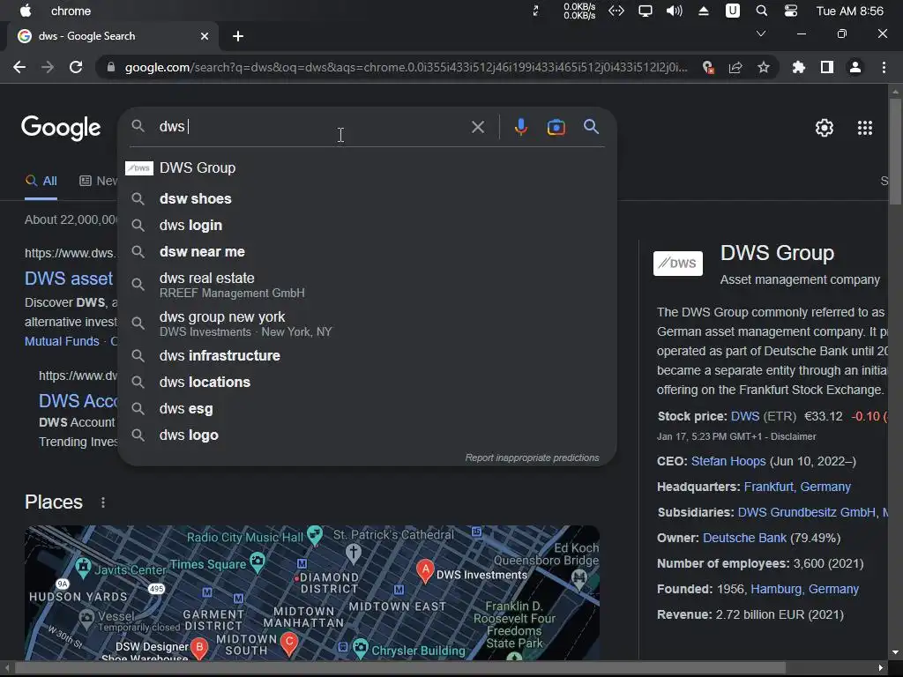Open Chrome three-dot menu
This screenshot has height=677, width=903.
(884, 67)
